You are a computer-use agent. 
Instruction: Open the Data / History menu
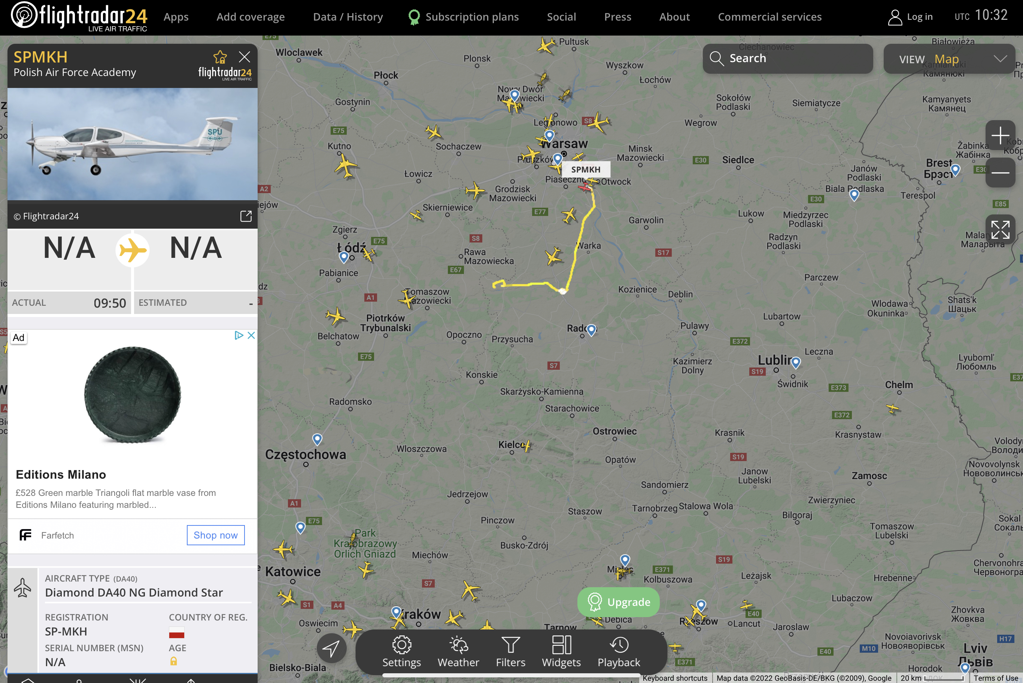[348, 17]
